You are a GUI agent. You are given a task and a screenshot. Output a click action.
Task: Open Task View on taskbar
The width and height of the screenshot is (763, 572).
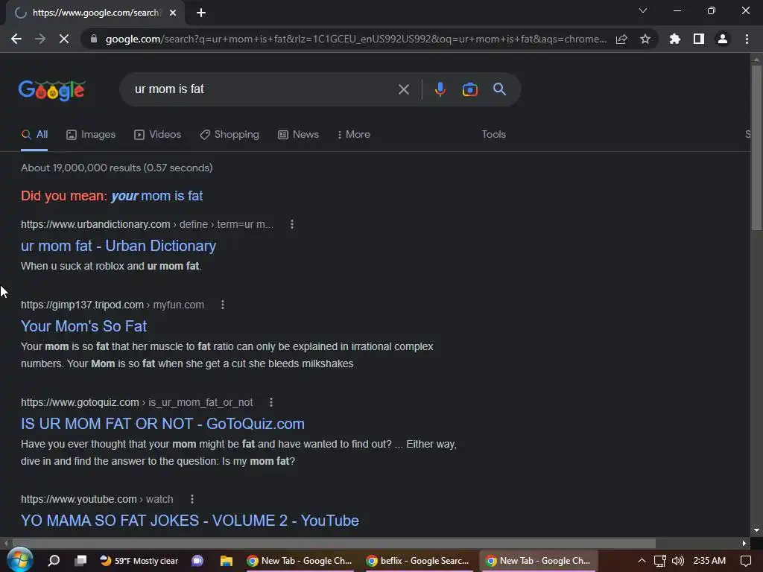[80, 561]
